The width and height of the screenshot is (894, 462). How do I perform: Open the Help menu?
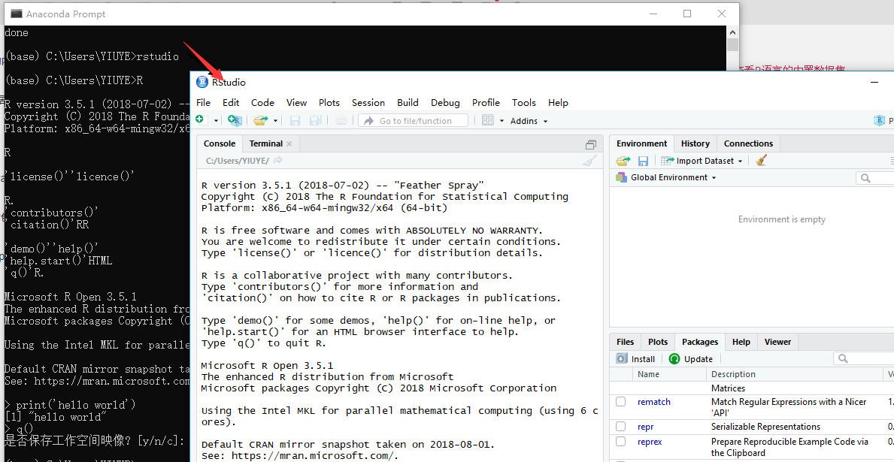click(558, 102)
